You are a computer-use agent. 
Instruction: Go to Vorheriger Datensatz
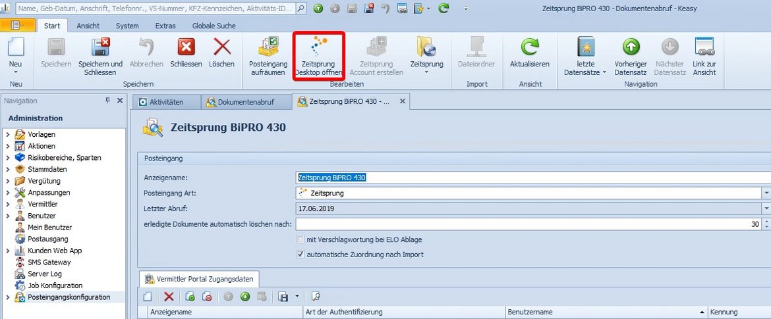coord(631,57)
